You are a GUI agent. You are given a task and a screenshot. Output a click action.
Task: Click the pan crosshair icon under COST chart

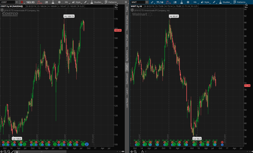(x=2, y=151)
